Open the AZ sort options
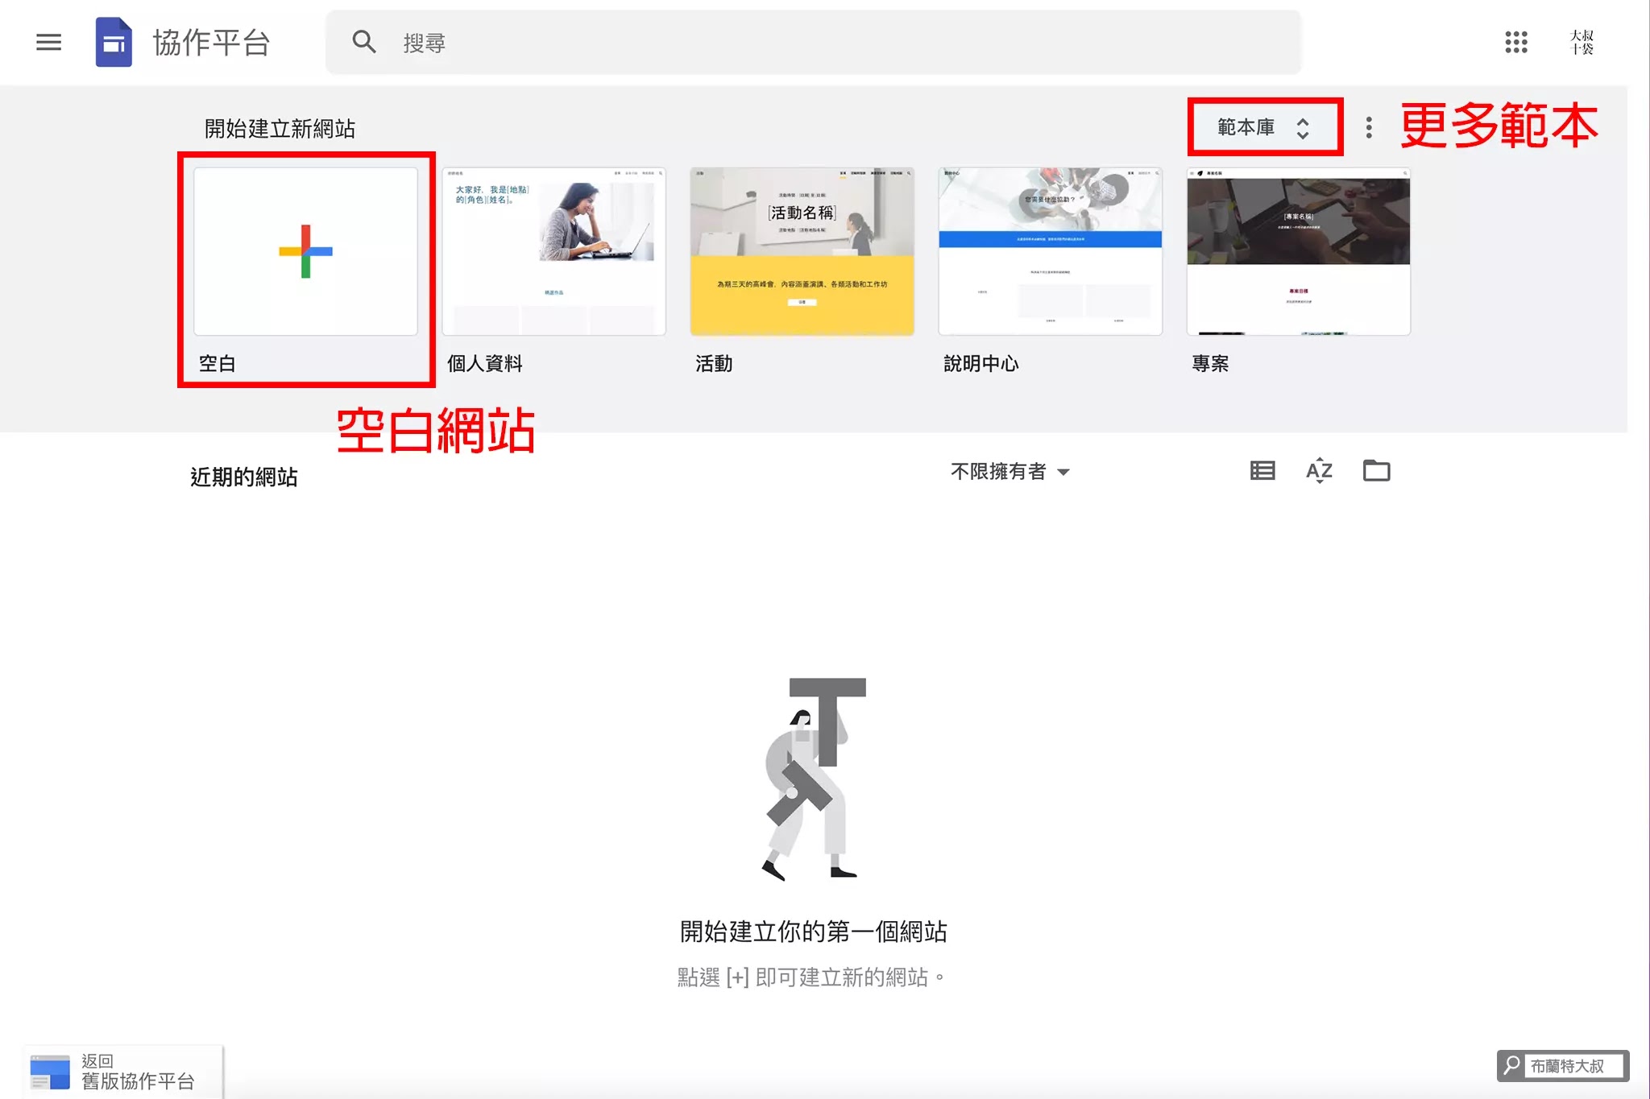The image size is (1650, 1099). 1319,470
